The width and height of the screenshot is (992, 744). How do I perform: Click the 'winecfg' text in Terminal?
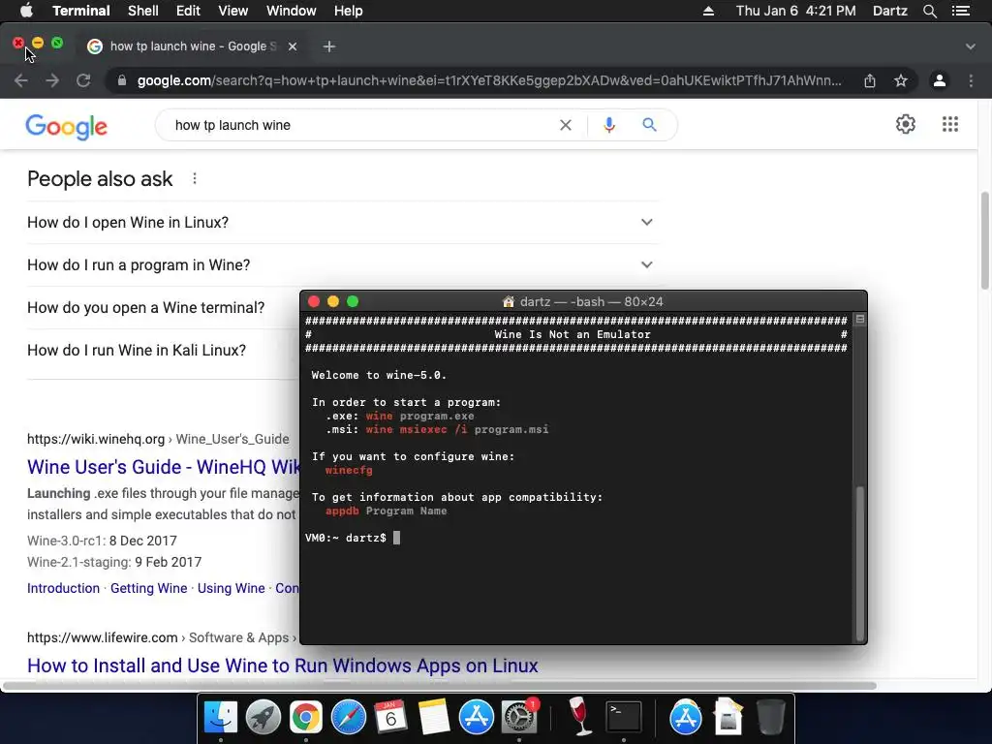349,470
